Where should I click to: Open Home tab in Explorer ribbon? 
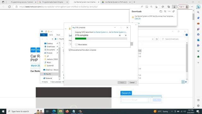[x=51, y=35]
